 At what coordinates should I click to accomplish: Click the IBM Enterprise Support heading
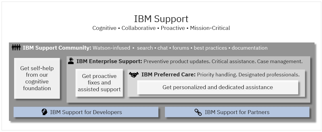[x=109, y=61]
